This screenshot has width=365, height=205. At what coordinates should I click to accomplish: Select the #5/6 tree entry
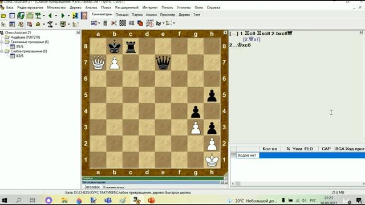pyautogui.click(x=20, y=47)
